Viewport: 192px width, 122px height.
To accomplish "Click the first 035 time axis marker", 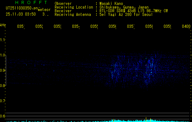I will pos(20,27).
